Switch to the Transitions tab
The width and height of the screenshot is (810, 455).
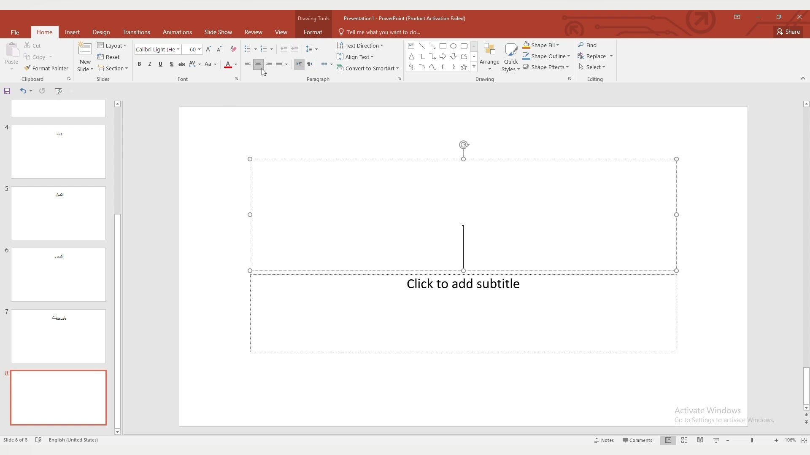point(136,32)
